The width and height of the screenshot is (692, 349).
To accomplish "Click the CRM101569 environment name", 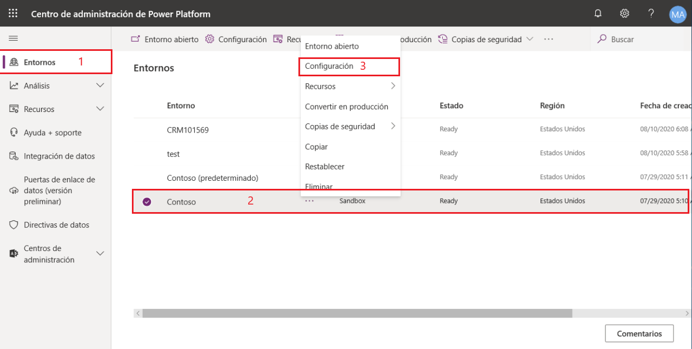I will point(188,130).
